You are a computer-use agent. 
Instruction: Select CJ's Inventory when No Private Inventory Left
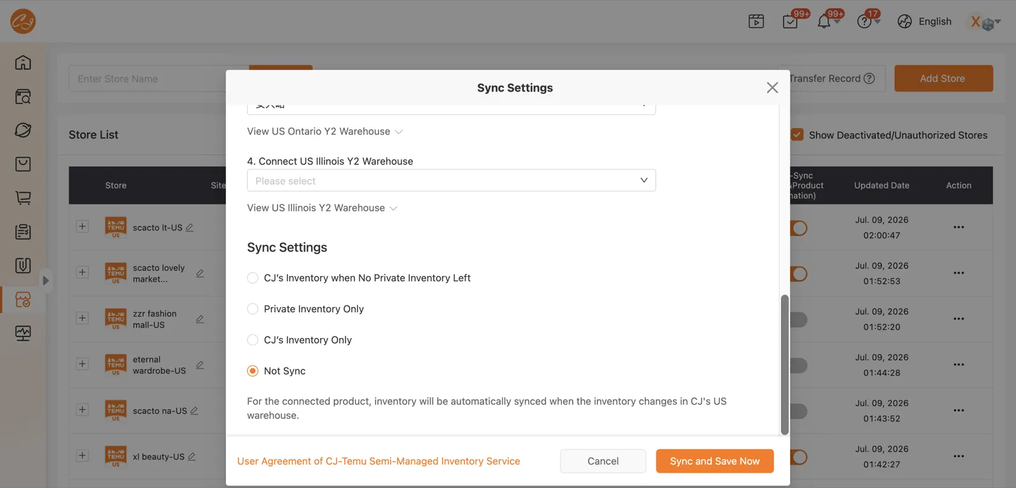[x=253, y=278]
